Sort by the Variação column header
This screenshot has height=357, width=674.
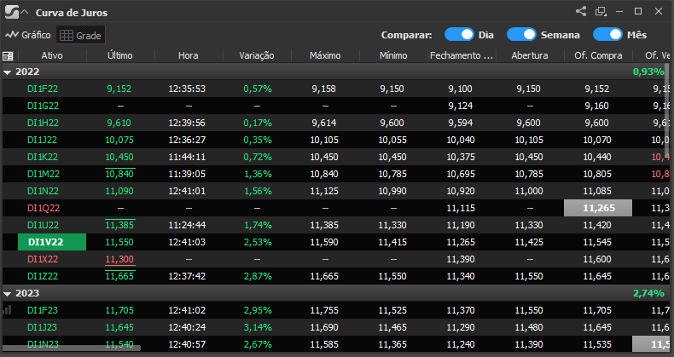[256, 55]
